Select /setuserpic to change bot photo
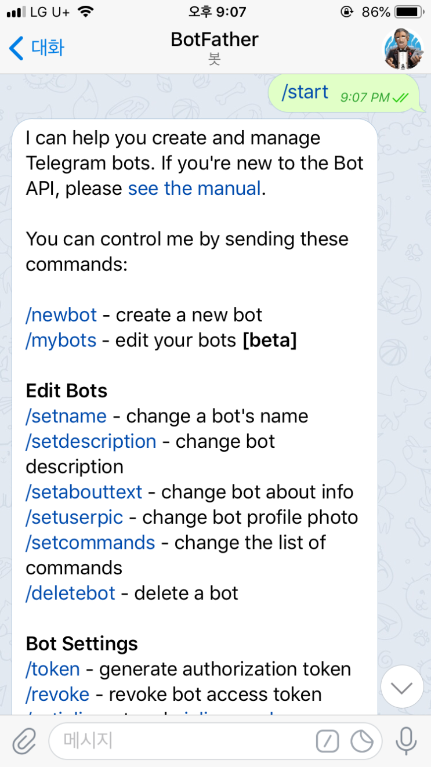Image resolution: width=431 pixels, height=767 pixels. pos(74,517)
